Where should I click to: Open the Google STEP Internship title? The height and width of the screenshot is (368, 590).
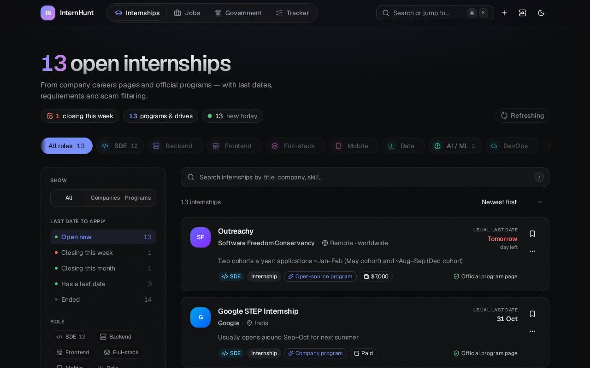point(258,311)
